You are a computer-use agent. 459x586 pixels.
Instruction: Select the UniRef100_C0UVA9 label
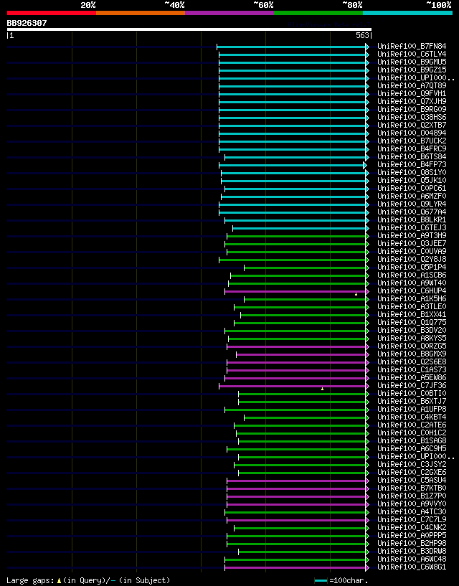tap(412, 251)
